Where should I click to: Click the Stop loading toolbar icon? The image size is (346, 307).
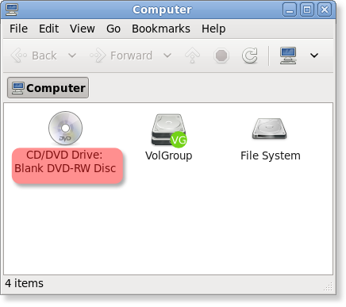[x=221, y=56]
